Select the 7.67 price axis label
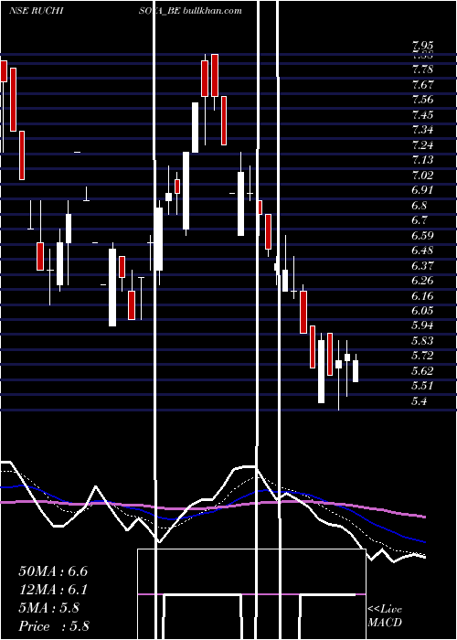Viewport: 457px width, 640px height. pyautogui.click(x=422, y=84)
